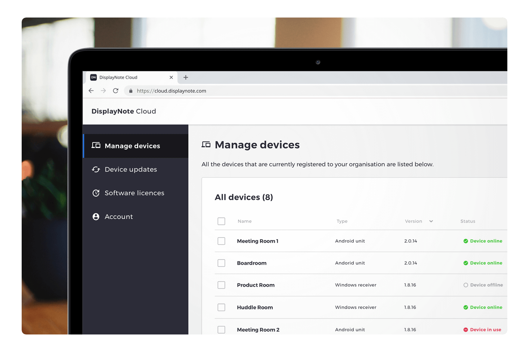This screenshot has width=529, height=352.
Task: Click 'Windows receiver' type for Huddle Room
Action: coord(356,307)
